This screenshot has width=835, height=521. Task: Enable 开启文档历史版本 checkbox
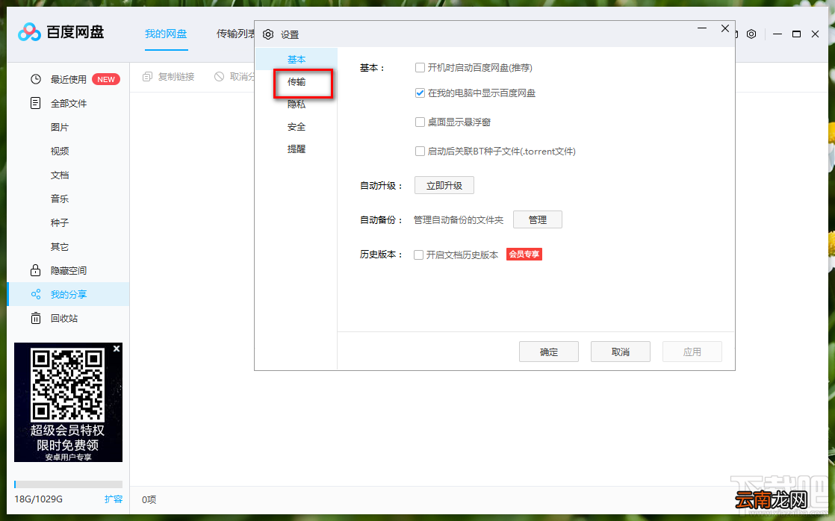click(418, 255)
